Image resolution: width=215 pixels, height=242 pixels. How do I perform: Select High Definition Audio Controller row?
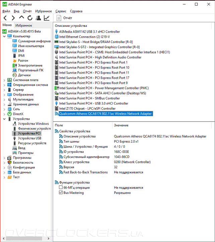(100, 57)
